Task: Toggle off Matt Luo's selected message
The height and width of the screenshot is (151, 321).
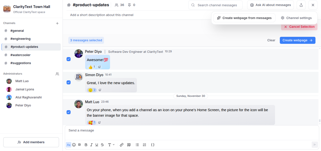Action: [69, 112]
